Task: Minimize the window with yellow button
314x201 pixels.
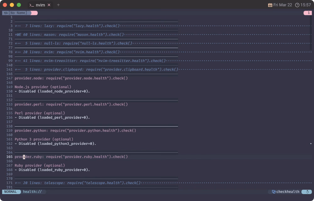Action: point(12,5)
